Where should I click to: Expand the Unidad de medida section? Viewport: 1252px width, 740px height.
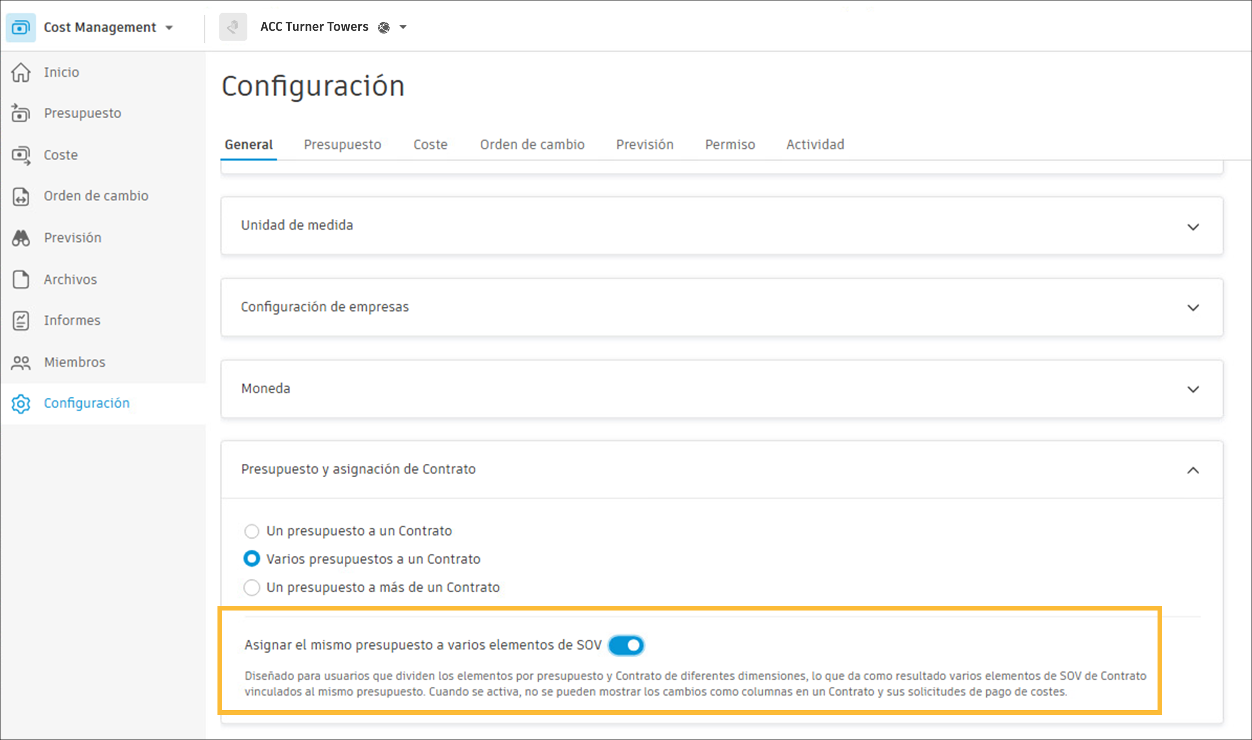(x=1194, y=226)
